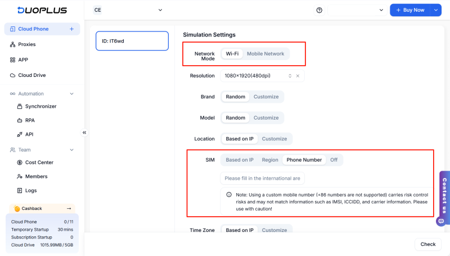Open Cloud Drive in the sidebar

31,75
